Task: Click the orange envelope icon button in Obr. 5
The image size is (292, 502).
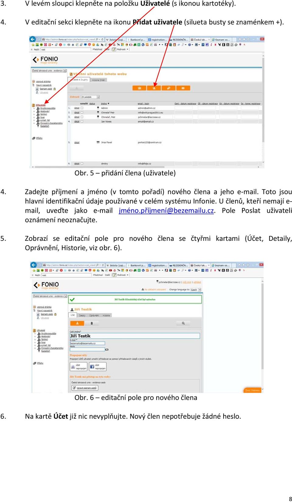Action: click(x=183, y=88)
